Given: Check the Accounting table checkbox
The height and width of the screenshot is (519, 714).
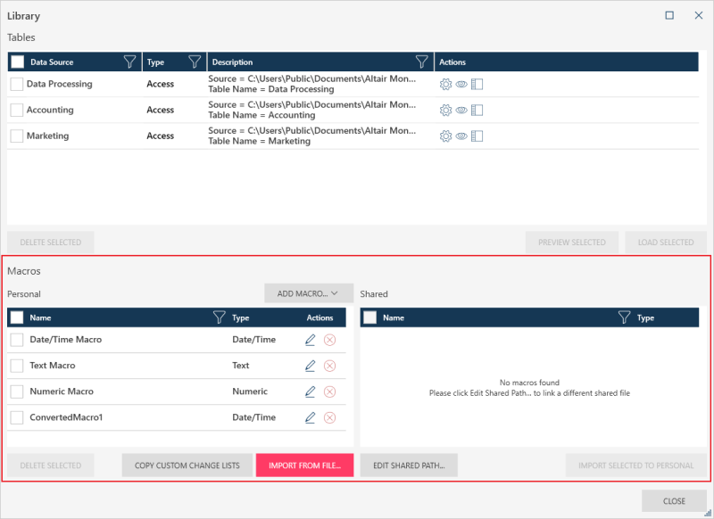Looking at the screenshot, I should pyautogui.click(x=17, y=111).
